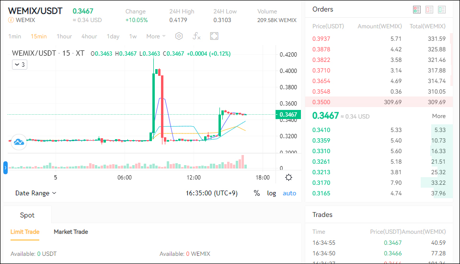Expand the indicator legend collapse arrow
Image resolution: width=460 pixels, height=264 pixels.
tap(19, 64)
